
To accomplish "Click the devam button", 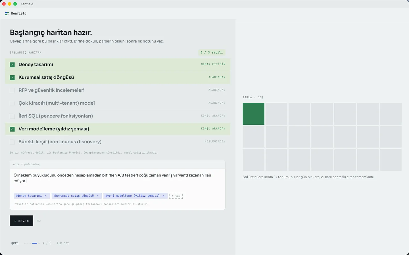I will pyautogui.click(x=21, y=221).
